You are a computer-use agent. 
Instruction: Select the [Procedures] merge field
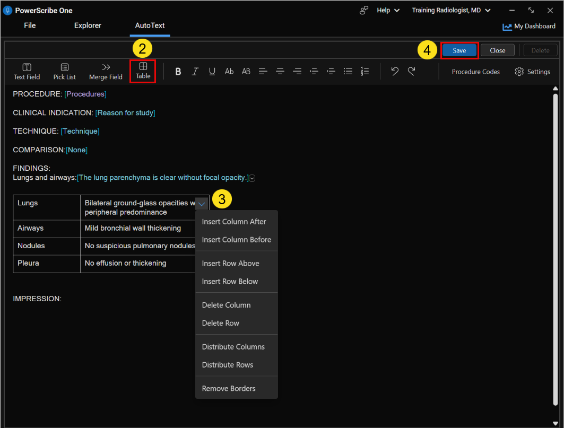85,94
